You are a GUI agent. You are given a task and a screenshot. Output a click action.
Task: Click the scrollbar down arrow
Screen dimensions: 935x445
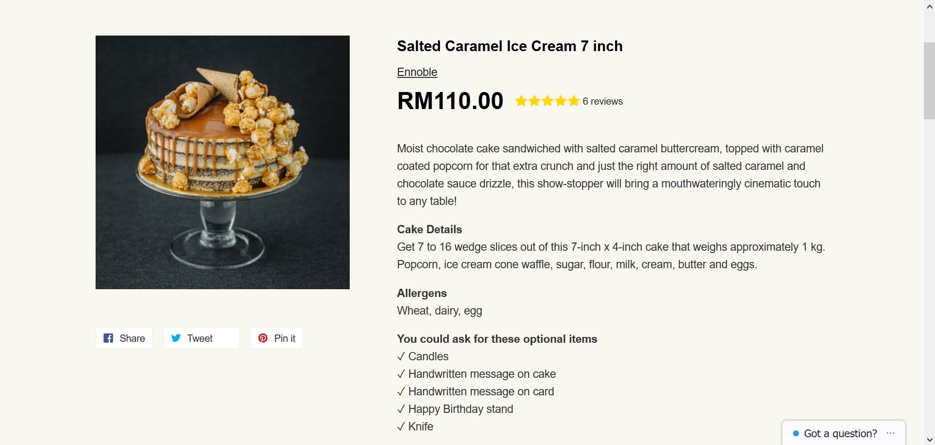(929, 440)
